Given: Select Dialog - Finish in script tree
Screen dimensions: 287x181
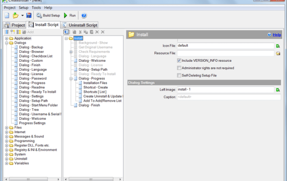Looking at the screenshot, I should pos(89,105).
